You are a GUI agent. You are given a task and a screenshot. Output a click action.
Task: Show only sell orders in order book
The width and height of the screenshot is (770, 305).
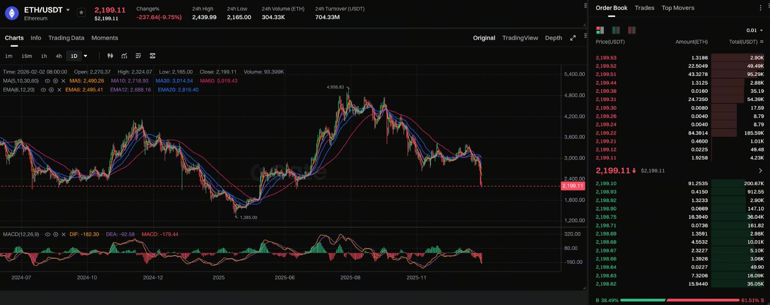[x=631, y=30]
